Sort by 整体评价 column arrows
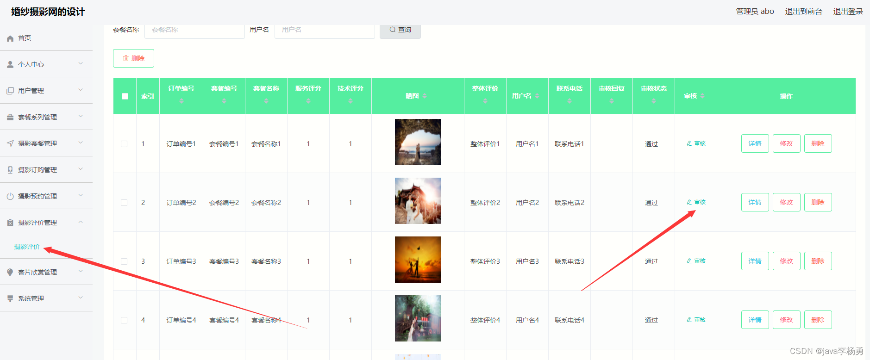Screen dimensions: 870x360 [485, 101]
